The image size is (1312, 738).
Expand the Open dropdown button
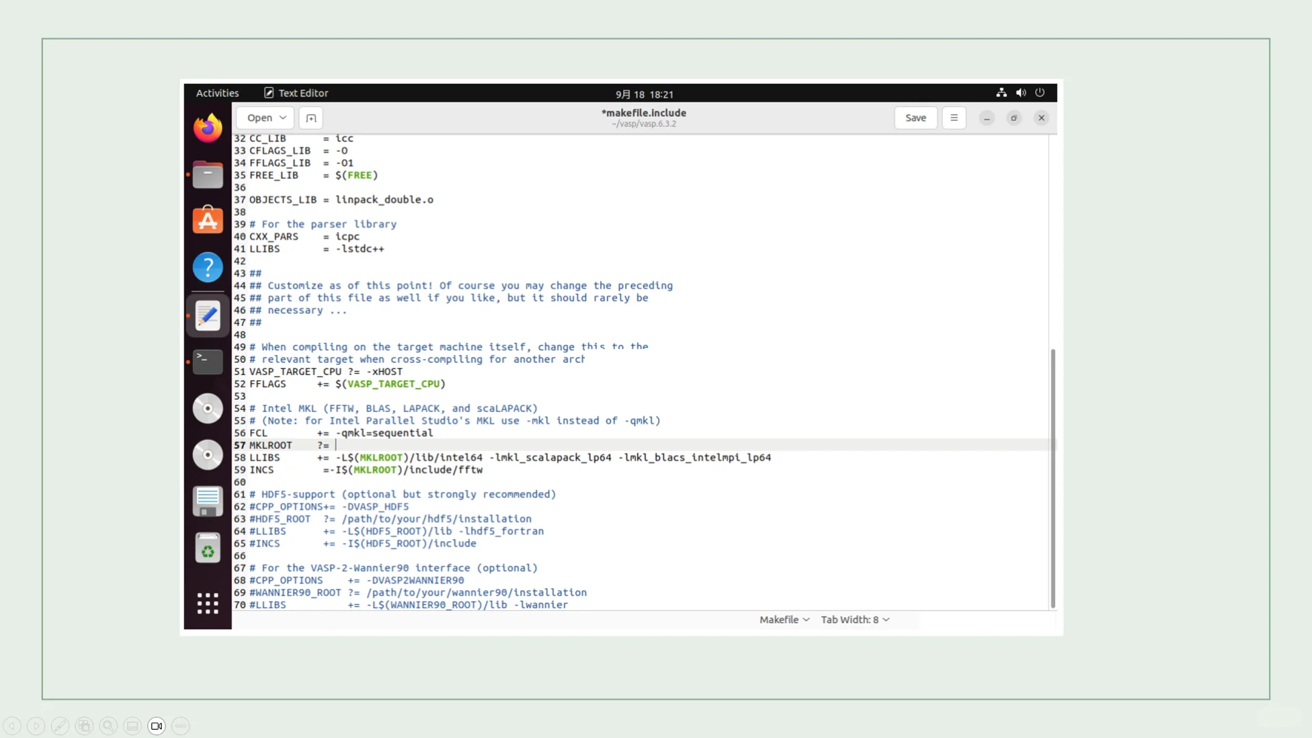[x=266, y=118]
